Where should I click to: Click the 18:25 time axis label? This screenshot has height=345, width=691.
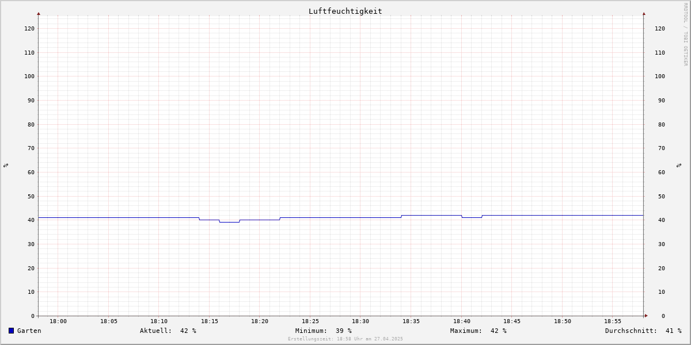click(310, 321)
